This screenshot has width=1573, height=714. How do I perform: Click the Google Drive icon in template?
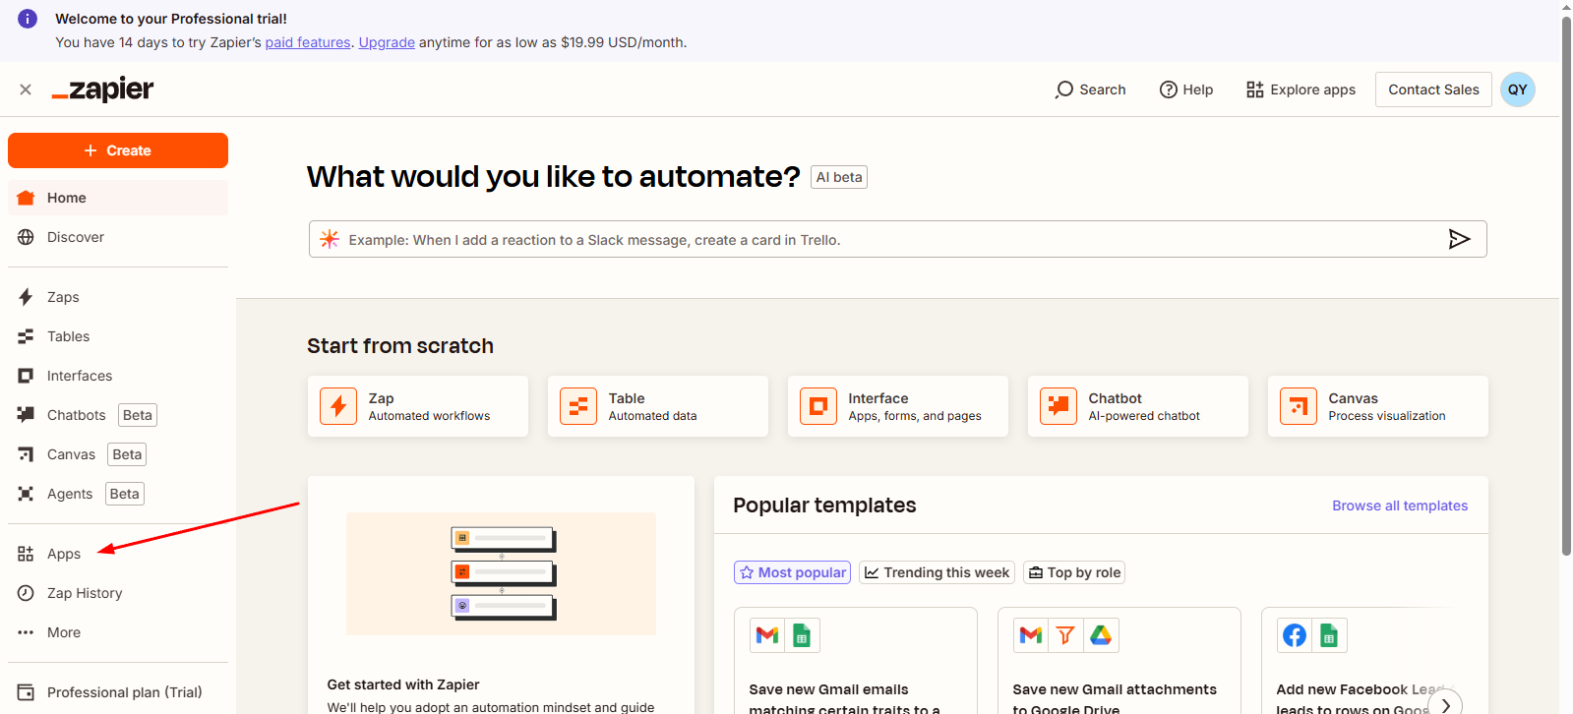click(1101, 635)
